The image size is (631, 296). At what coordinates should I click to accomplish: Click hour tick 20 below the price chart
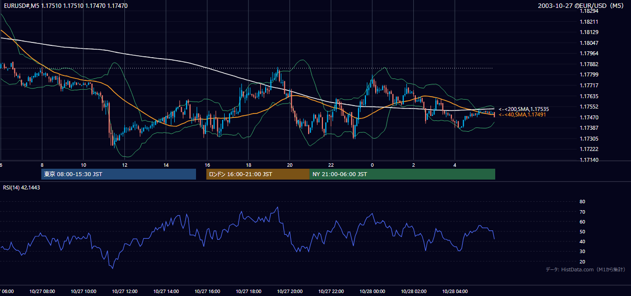click(x=290, y=165)
